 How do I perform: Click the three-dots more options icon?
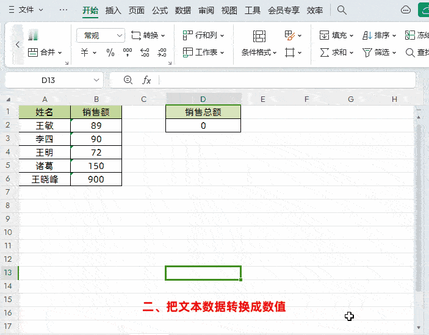(x=63, y=10)
